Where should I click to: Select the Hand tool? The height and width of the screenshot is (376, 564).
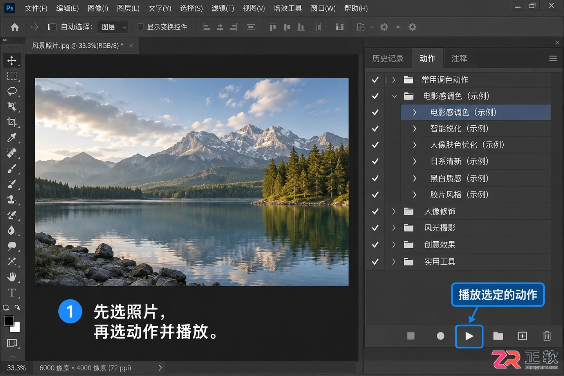coord(12,277)
